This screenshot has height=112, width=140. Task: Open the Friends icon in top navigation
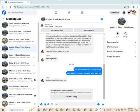69,13
